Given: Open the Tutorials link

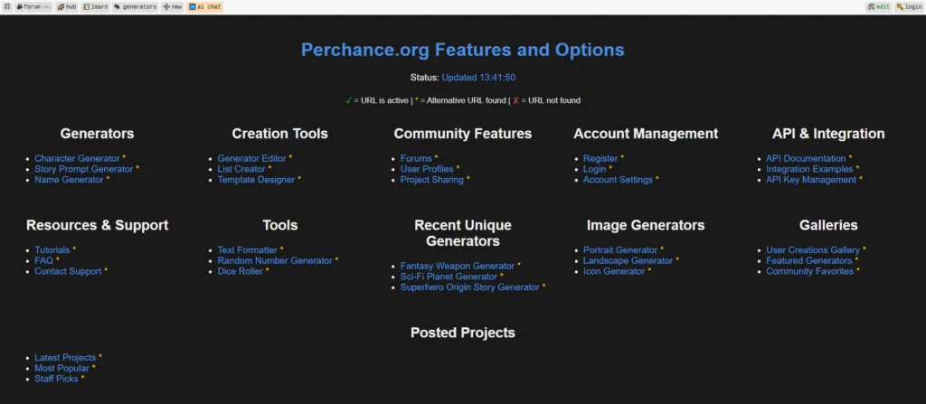Looking at the screenshot, I should coord(52,249).
